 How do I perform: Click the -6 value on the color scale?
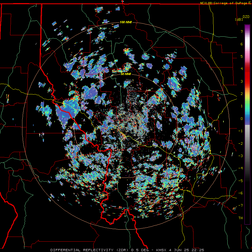(241, 193)
